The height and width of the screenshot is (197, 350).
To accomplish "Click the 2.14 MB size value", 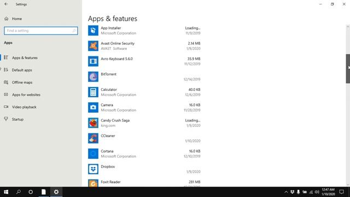I will pos(194,43).
